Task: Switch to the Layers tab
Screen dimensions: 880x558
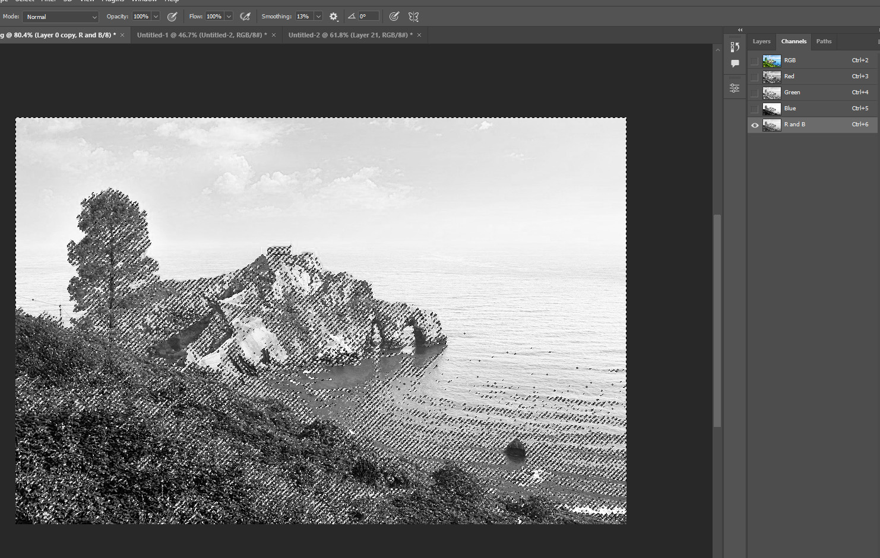Action: pos(761,42)
